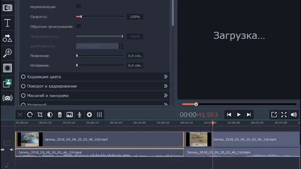Skip to previous frame
301x169 pixels.
[229, 115]
